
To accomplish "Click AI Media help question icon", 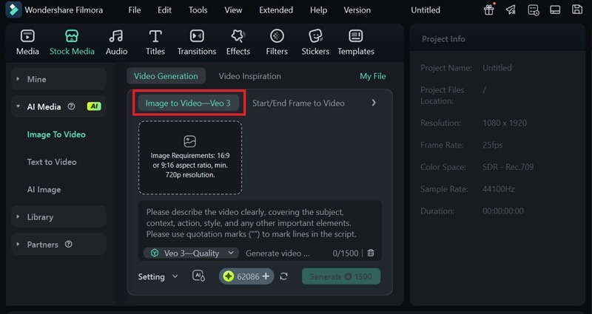I will (x=71, y=106).
